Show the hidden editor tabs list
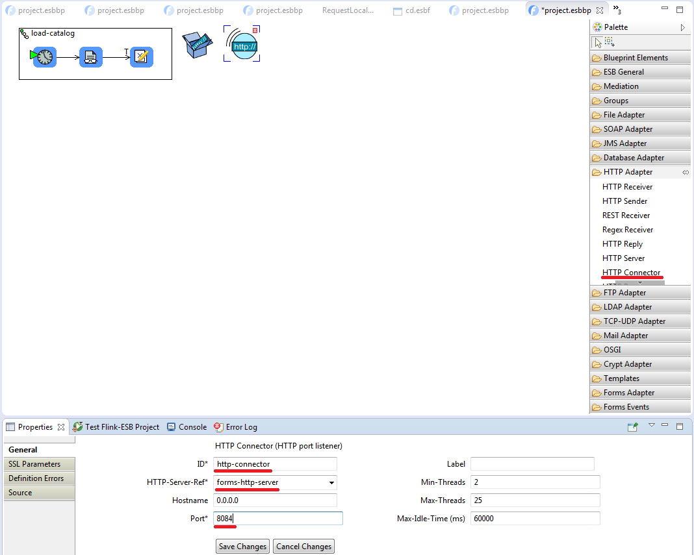The width and height of the screenshot is (694, 555). [617, 10]
